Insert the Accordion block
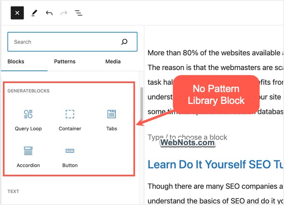Image resolution: width=284 pixels, height=205 pixels. (x=28, y=157)
